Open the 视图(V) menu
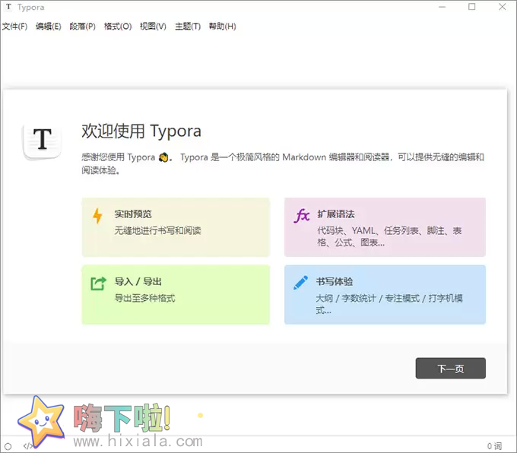The width and height of the screenshot is (517, 453). (153, 27)
